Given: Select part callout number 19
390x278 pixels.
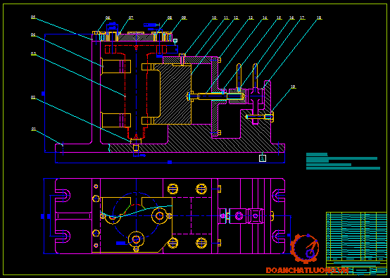Looking at the screenshot, I should (293, 87).
